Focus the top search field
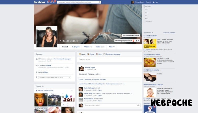 78,2
